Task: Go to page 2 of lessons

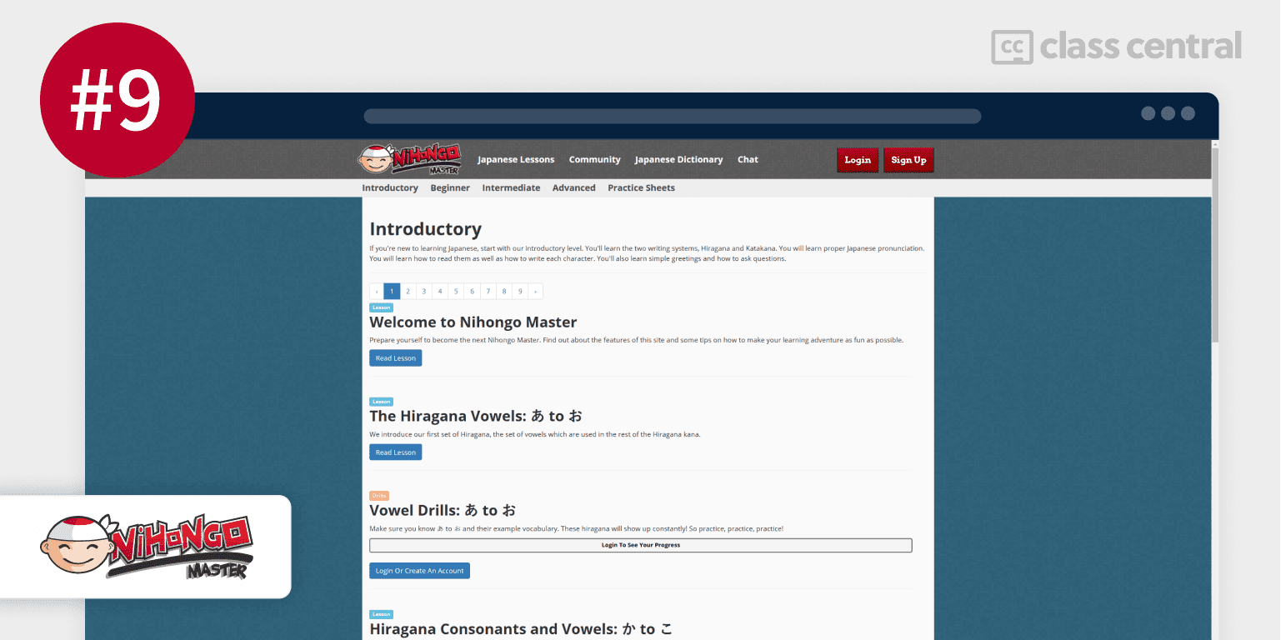Action: click(408, 292)
